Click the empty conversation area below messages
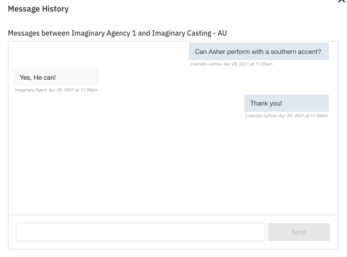347x257 pixels. [173, 169]
